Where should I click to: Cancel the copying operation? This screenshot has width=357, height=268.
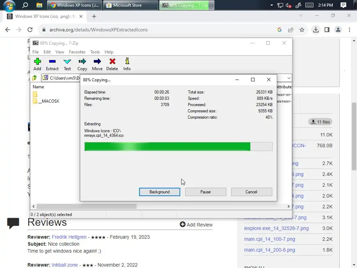click(251, 192)
